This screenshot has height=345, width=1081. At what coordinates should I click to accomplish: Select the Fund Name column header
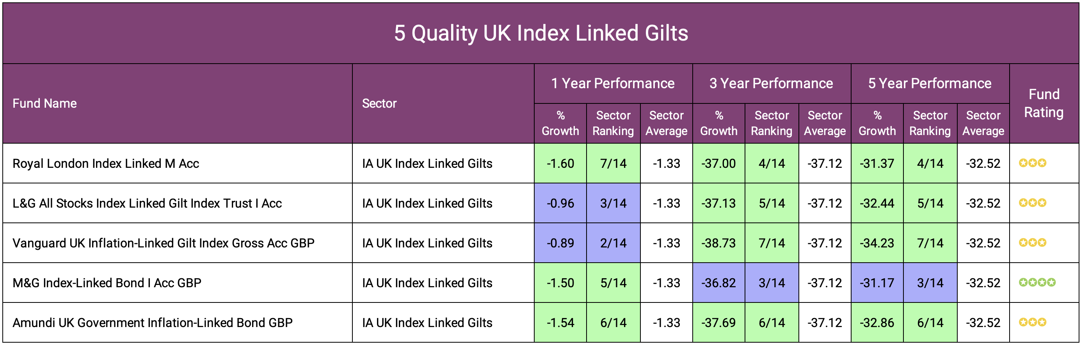(x=44, y=103)
